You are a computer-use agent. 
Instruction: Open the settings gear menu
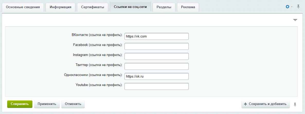287,7
